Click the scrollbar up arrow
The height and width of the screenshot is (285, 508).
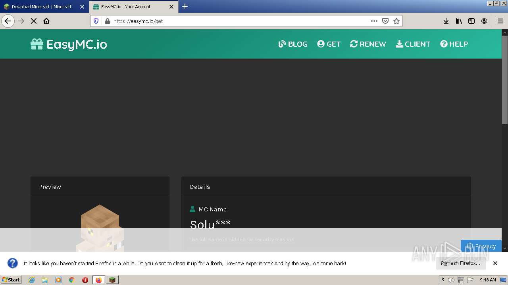pos(505,32)
